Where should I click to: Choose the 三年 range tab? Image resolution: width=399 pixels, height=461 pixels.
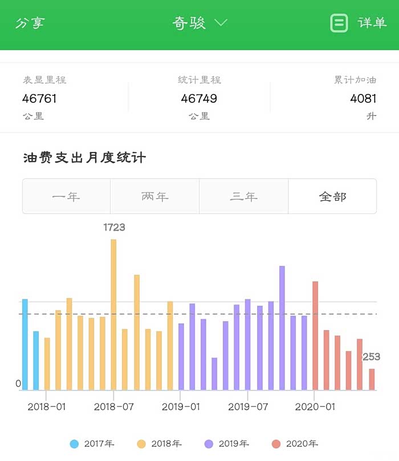click(243, 196)
